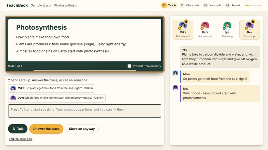Click End the class now link
Image resolution: width=268 pixels, height=150 pixels.
point(21,139)
